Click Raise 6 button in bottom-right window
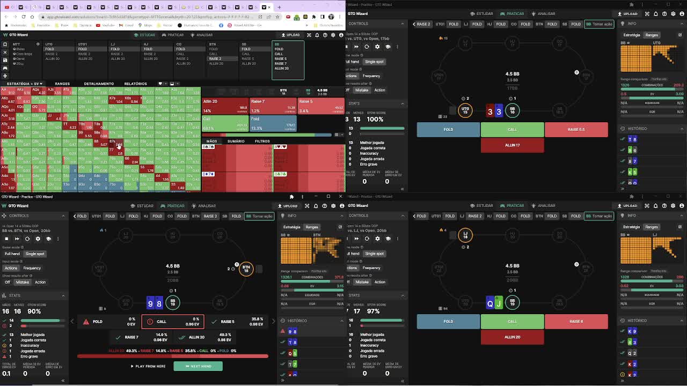Image resolution: width=687 pixels, height=386 pixels. [576, 321]
